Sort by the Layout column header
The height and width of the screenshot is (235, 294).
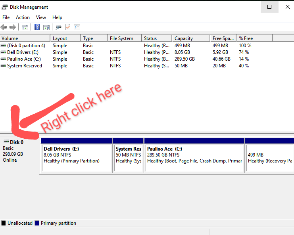click(x=65, y=38)
